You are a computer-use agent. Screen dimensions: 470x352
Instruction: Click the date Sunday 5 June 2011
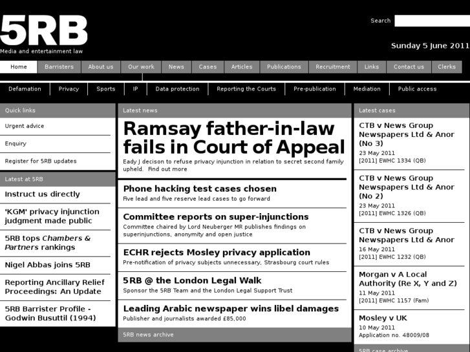point(430,46)
